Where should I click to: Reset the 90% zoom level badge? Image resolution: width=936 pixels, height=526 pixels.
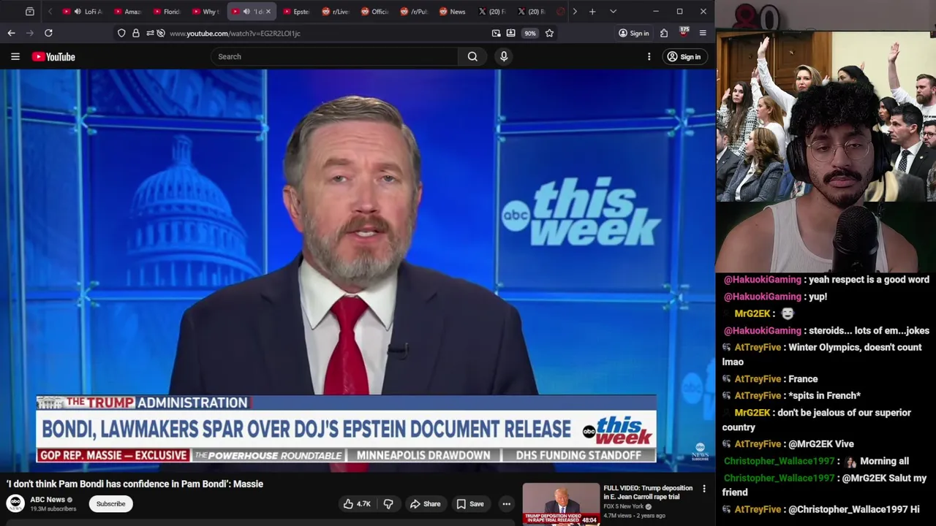(x=529, y=33)
